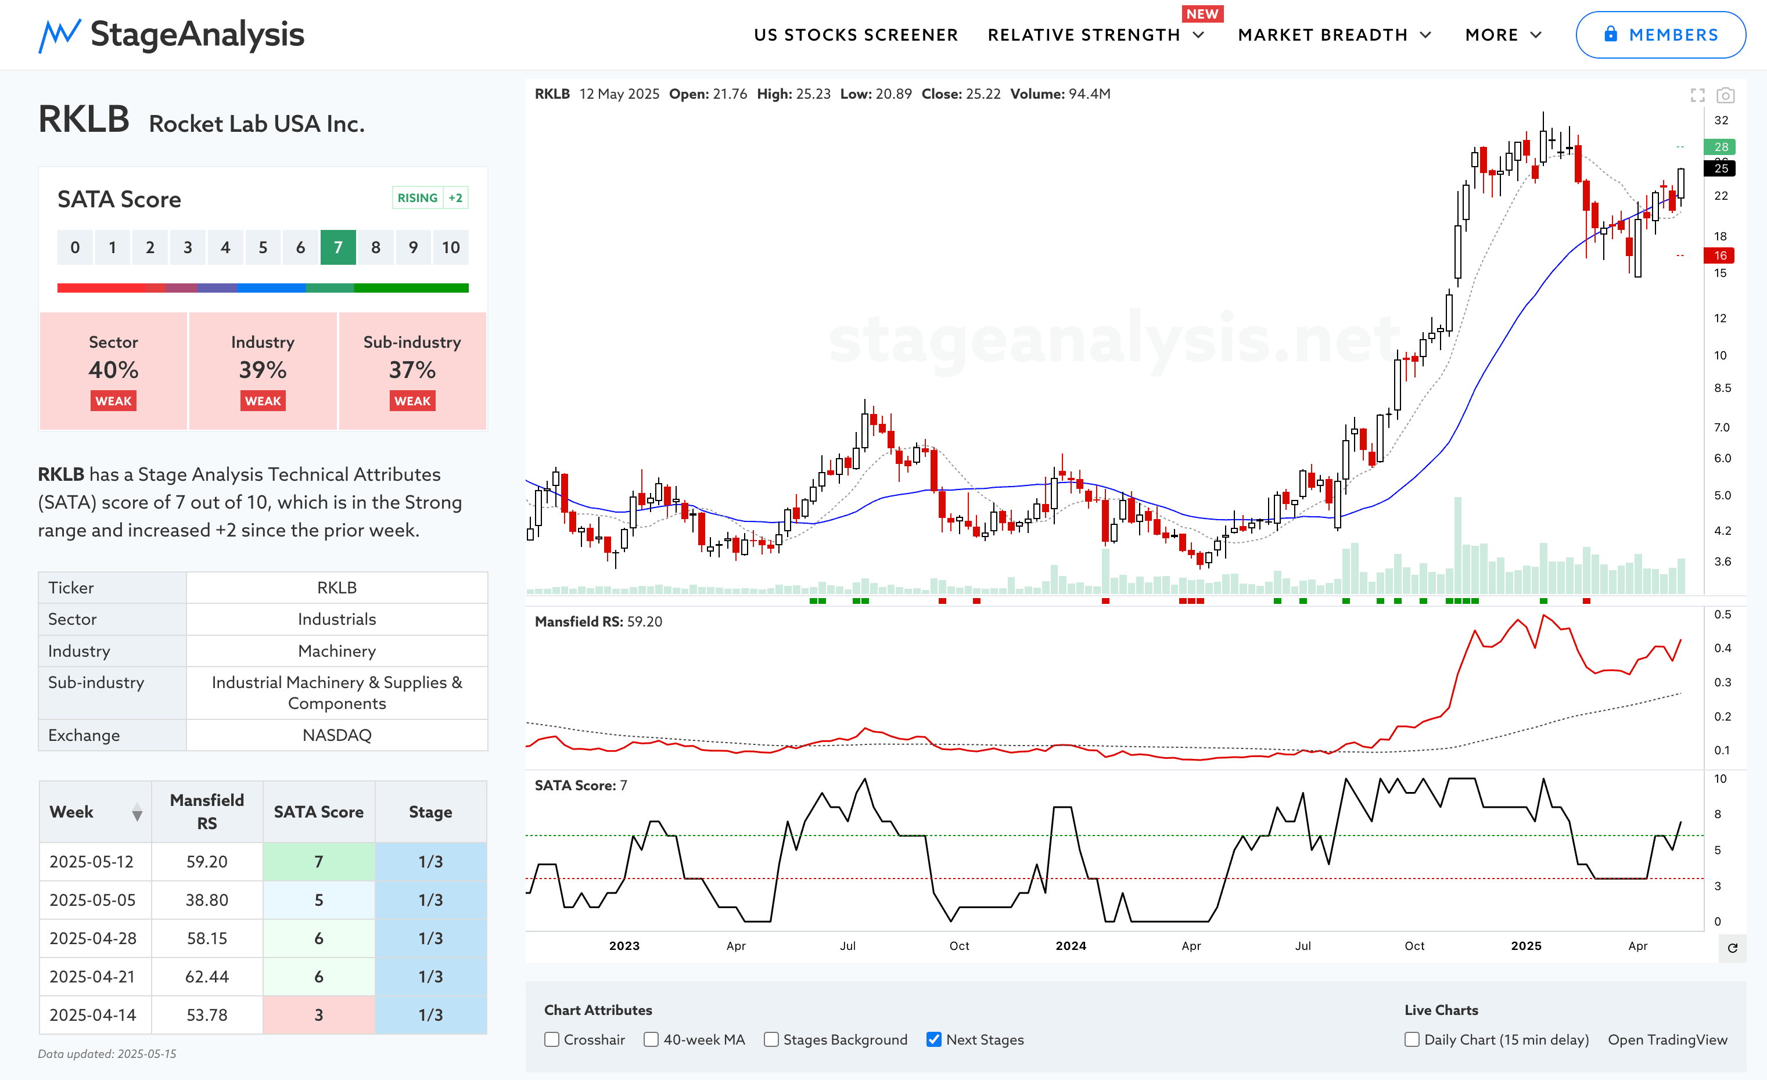The width and height of the screenshot is (1767, 1080).
Task: Expand the More menu chevron
Action: coord(1535,35)
